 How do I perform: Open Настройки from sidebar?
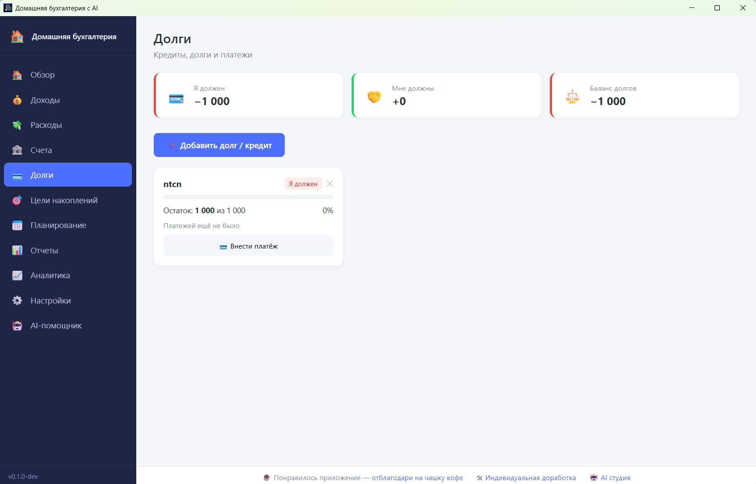coord(68,301)
